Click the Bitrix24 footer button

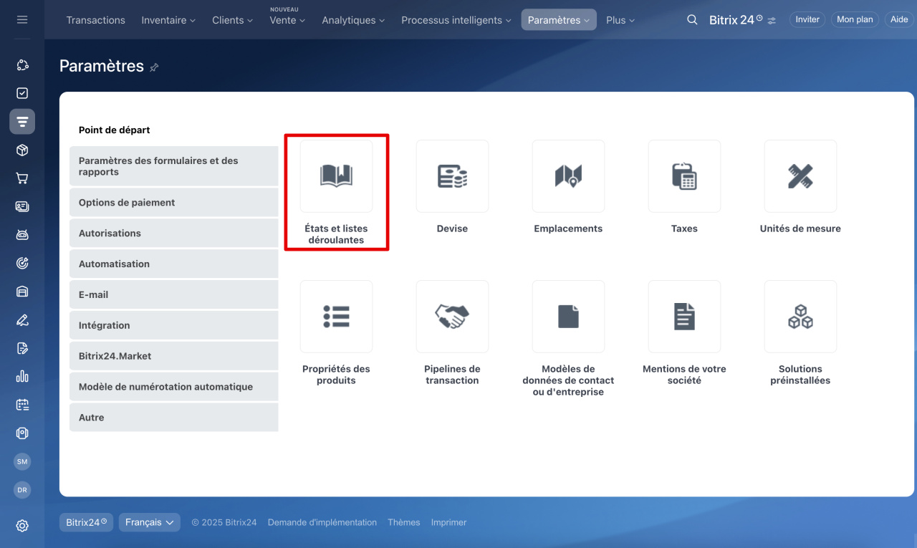tap(86, 522)
